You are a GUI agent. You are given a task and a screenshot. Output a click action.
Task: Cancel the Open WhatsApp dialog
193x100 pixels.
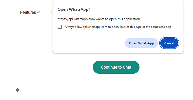pos(169,43)
